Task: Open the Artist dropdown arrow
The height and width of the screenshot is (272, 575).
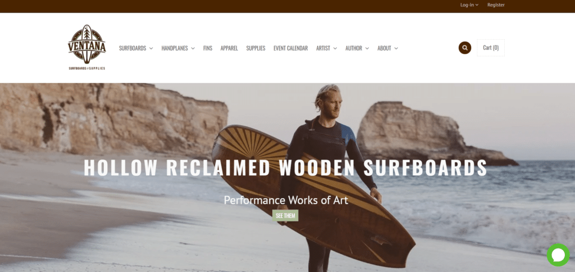Action: click(335, 48)
